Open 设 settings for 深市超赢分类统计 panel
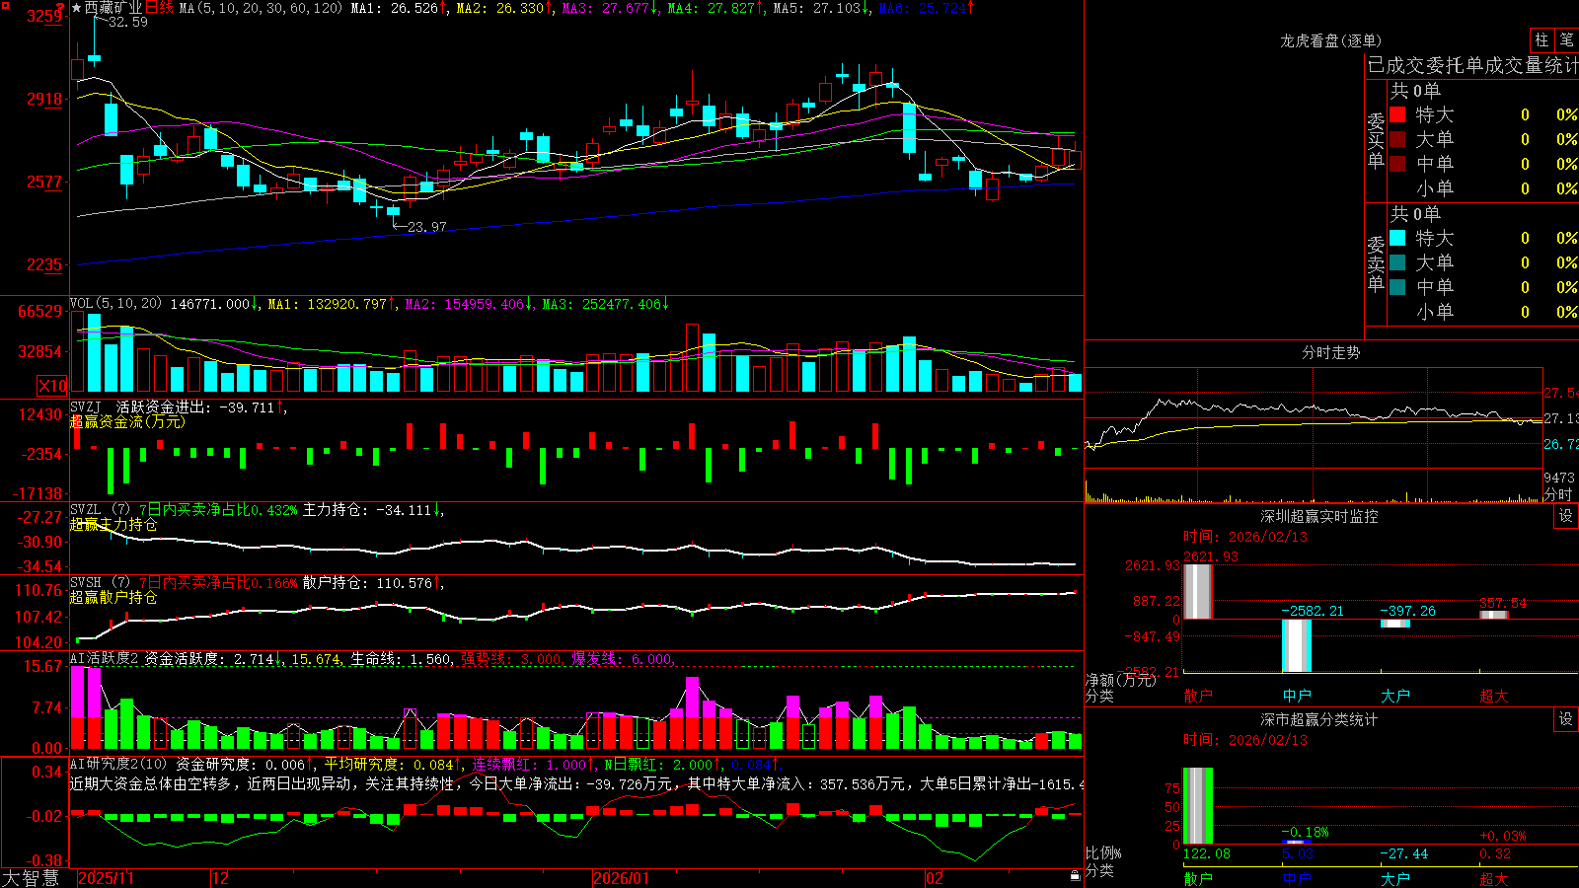1579x888 pixels. tap(1566, 719)
